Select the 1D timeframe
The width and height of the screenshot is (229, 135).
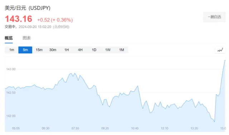coord(94,50)
